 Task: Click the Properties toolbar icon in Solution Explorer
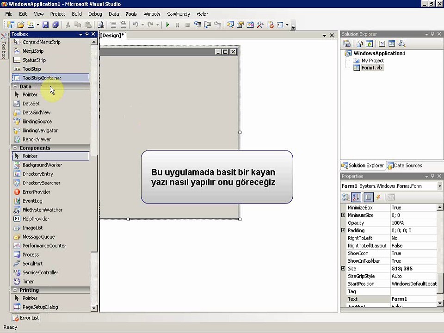coord(347,43)
